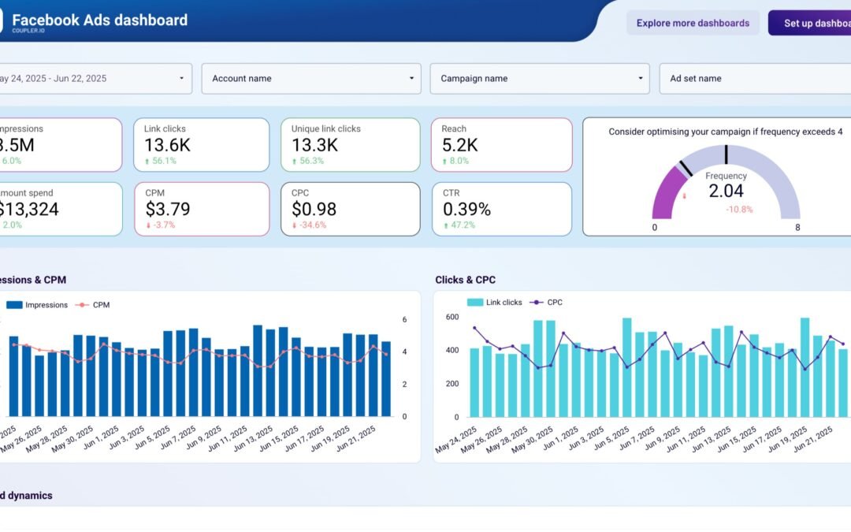Click the Link clicks KPI card
Screen dimensions: 851x532
[x=202, y=144]
